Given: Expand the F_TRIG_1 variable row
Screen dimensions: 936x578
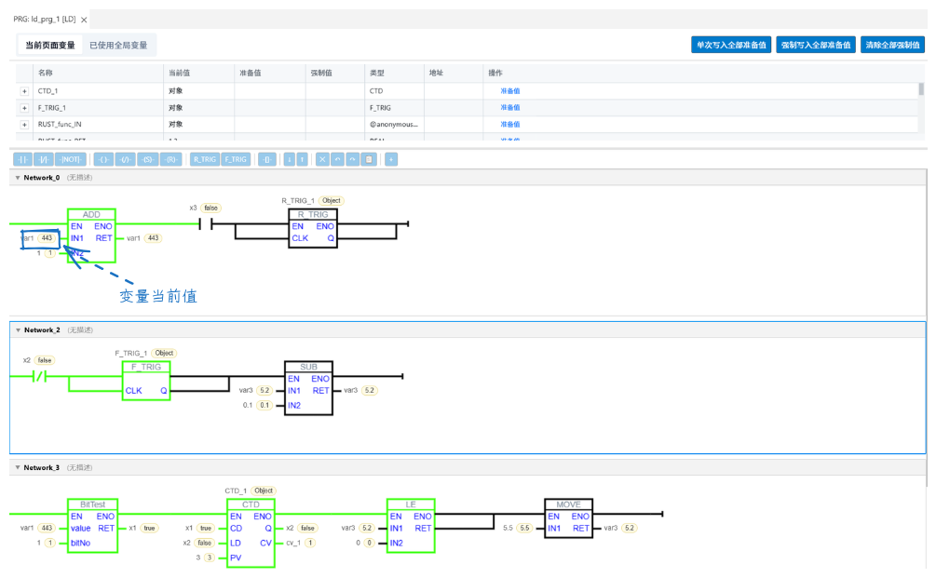Looking at the screenshot, I should pos(24,108).
